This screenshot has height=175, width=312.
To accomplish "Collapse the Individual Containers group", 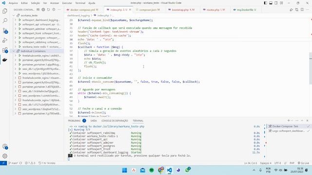I will (x=14, y=51).
